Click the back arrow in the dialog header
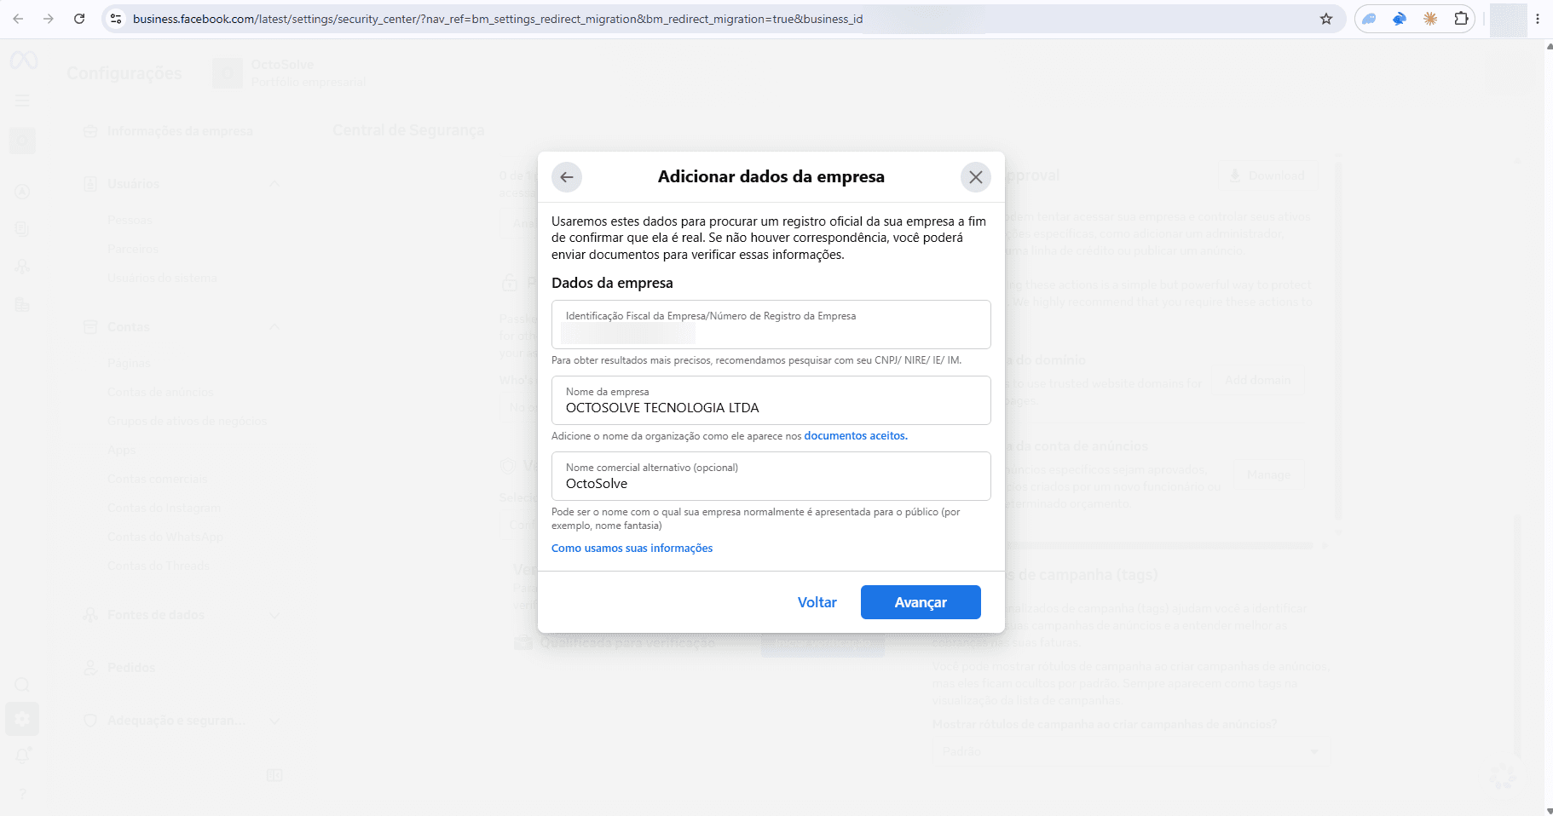This screenshot has height=816, width=1553. click(567, 177)
